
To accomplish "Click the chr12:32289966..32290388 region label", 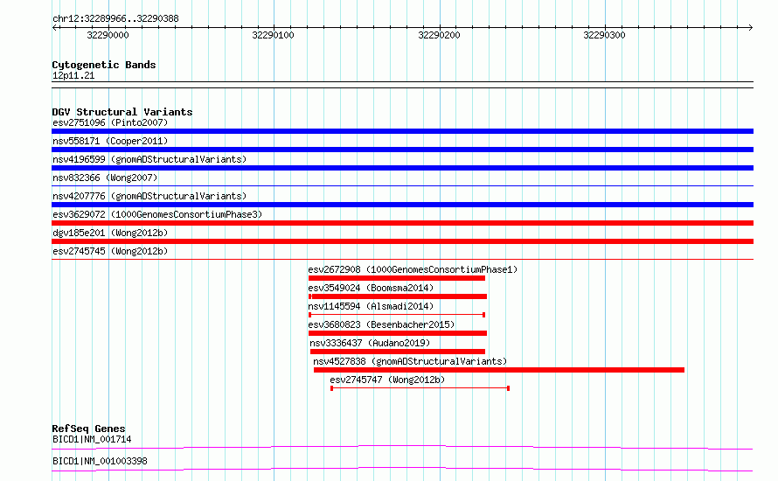I will pyautogui.click(x=115, y=19).
